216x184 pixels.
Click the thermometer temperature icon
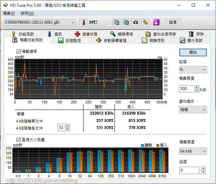[83, 22]
